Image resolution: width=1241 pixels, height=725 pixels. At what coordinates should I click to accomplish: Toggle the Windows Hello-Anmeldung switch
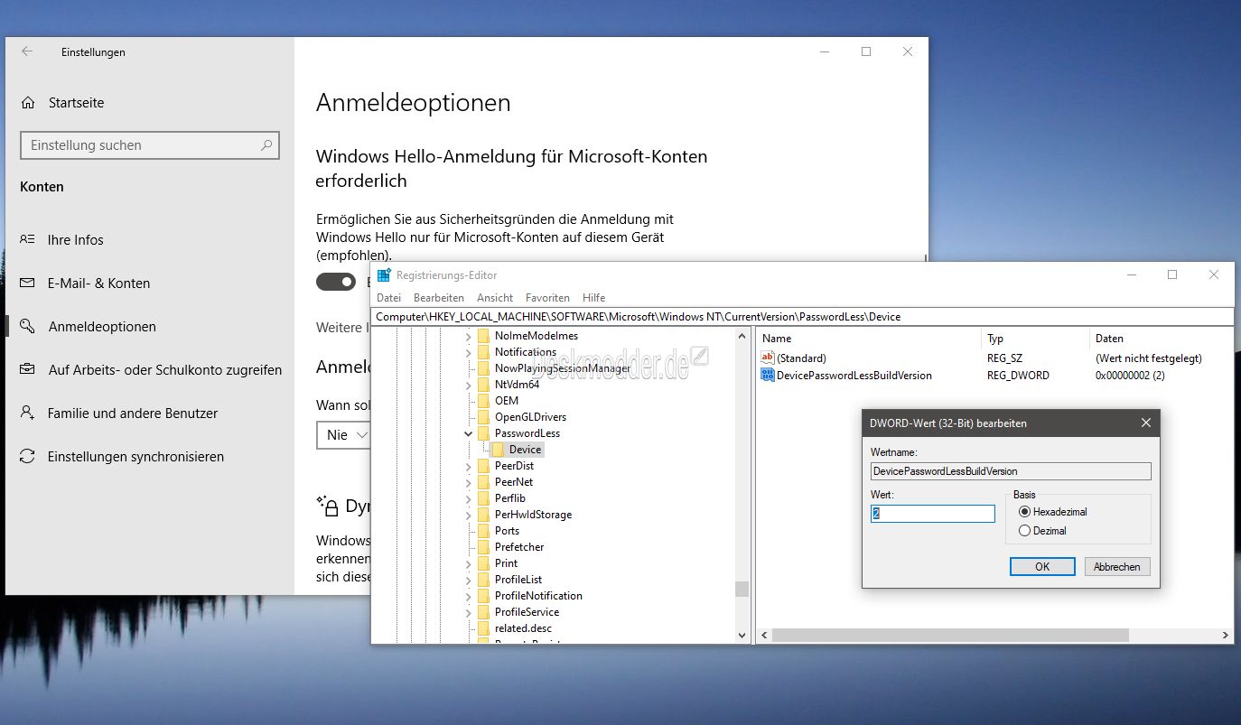click(x=336, y=283)
